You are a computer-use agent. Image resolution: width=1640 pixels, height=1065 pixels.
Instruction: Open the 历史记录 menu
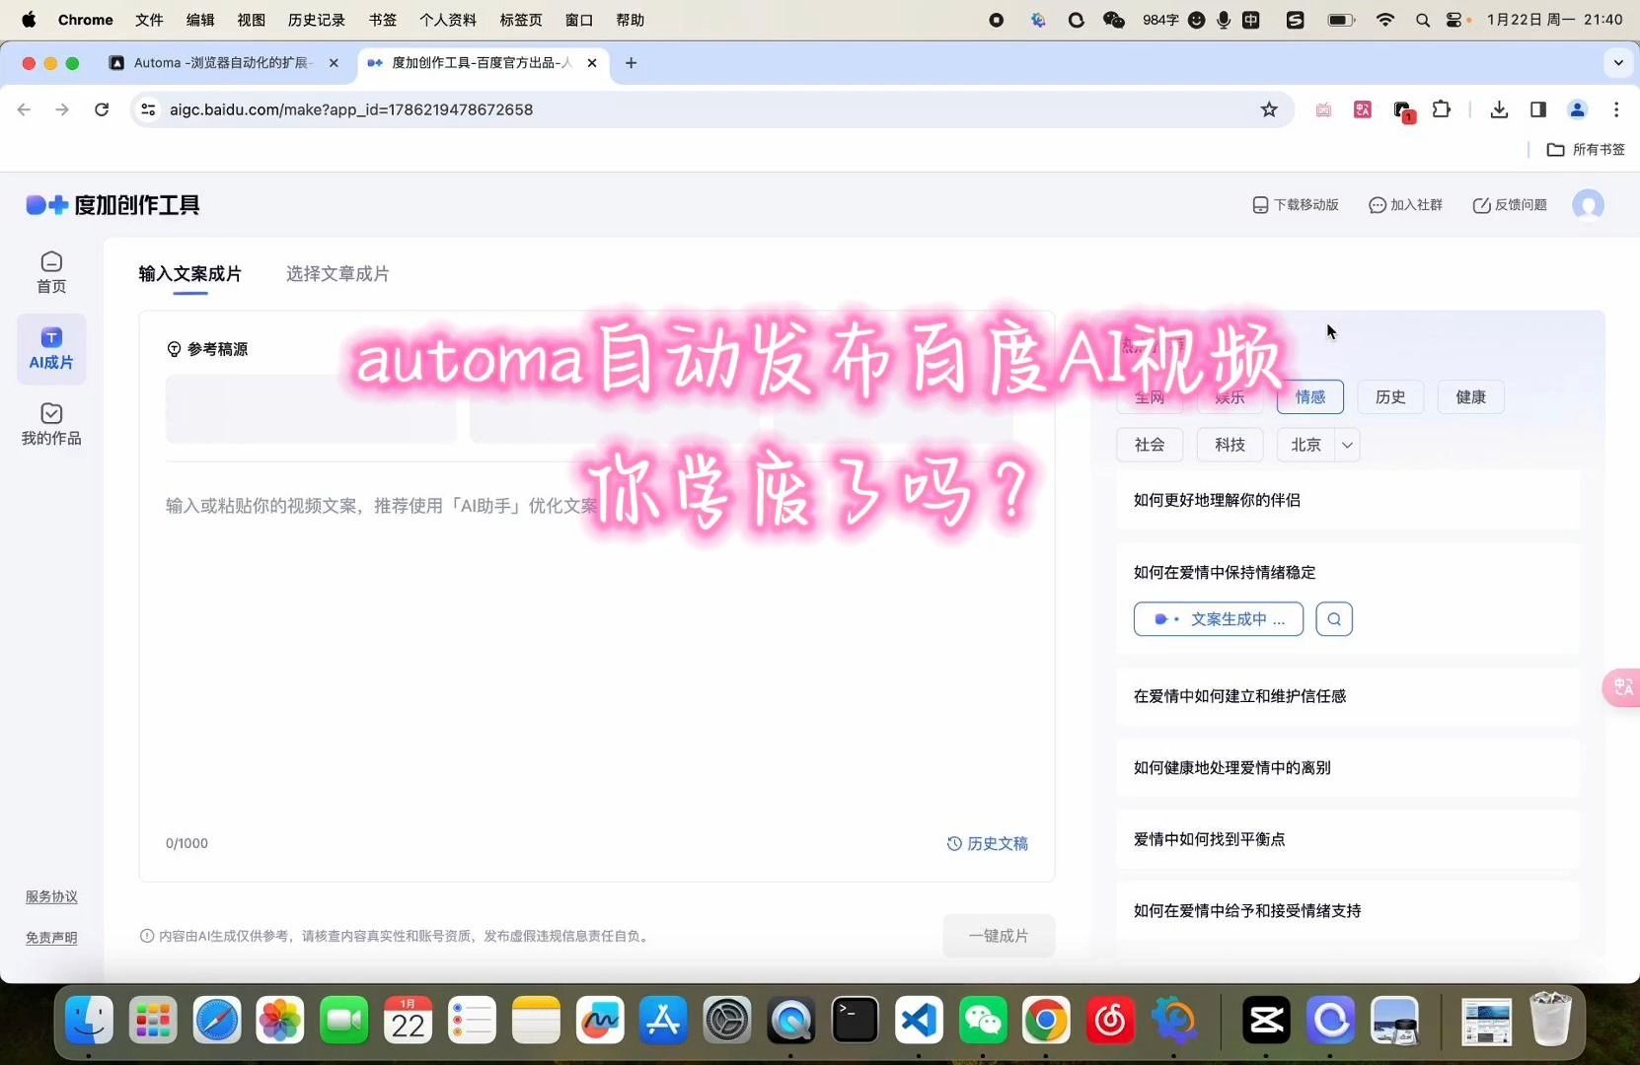click(317, 20)
